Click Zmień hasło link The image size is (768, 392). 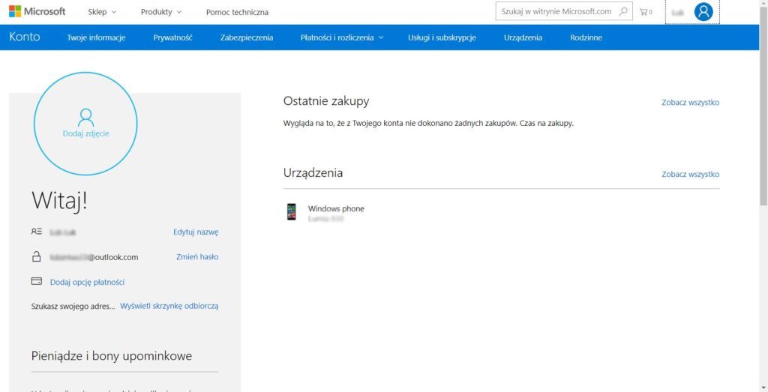pyautogui.click(x=197, y=256)
